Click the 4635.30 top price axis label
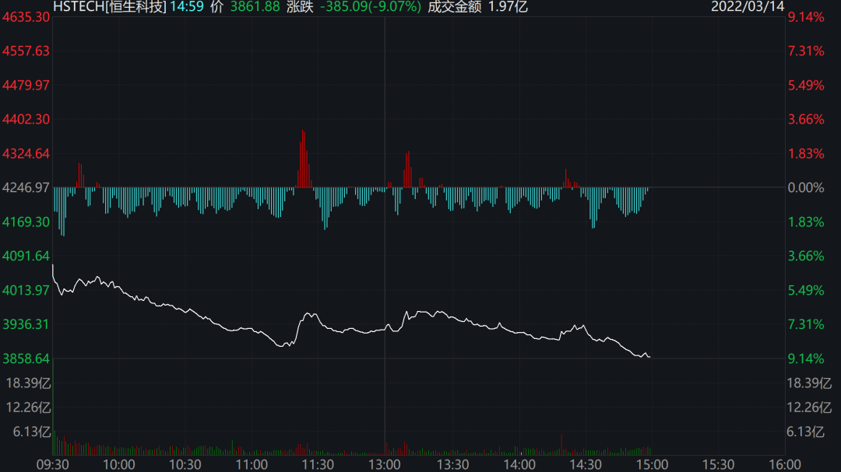This screenshot has height=472, width=841. (x=26, y=17)
